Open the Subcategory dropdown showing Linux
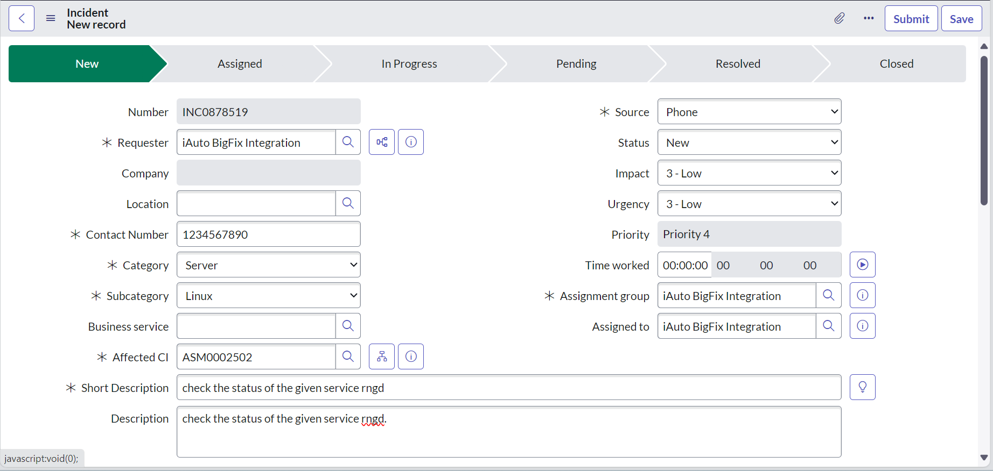This screenshot has height=471, width=993. click(268, 296)
